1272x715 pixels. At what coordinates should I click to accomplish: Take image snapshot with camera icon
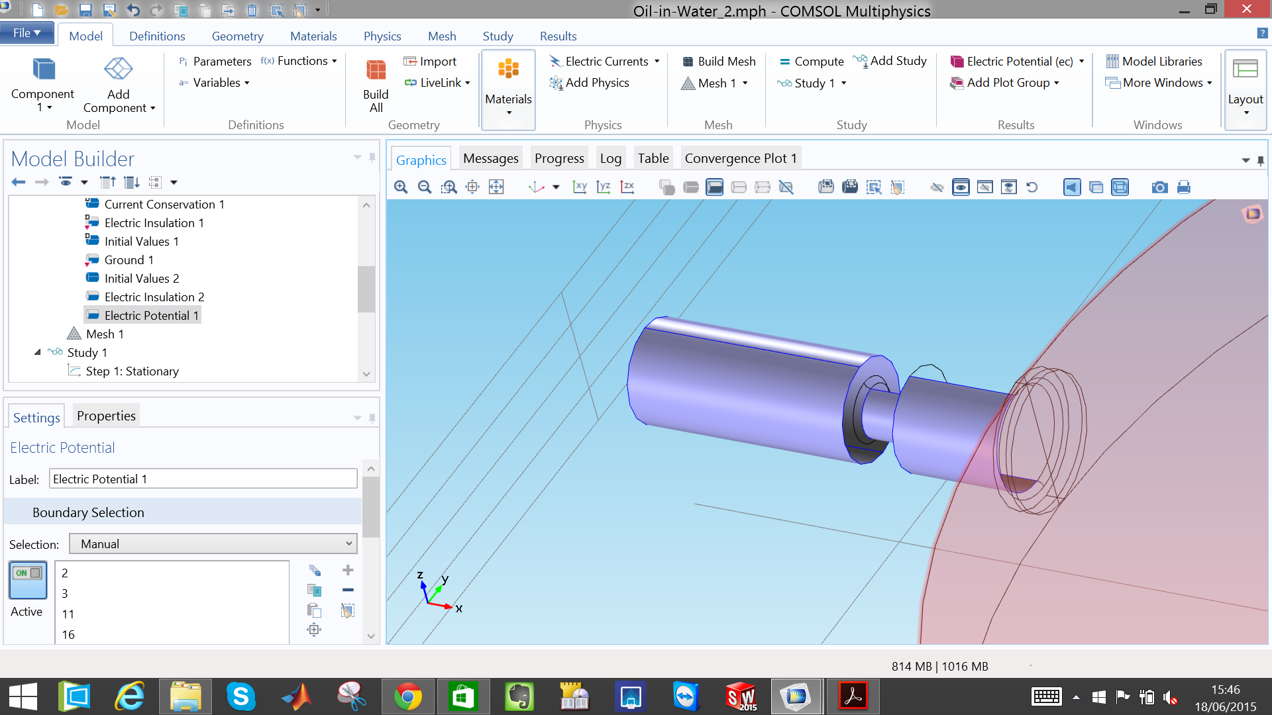click(1159, 187)
